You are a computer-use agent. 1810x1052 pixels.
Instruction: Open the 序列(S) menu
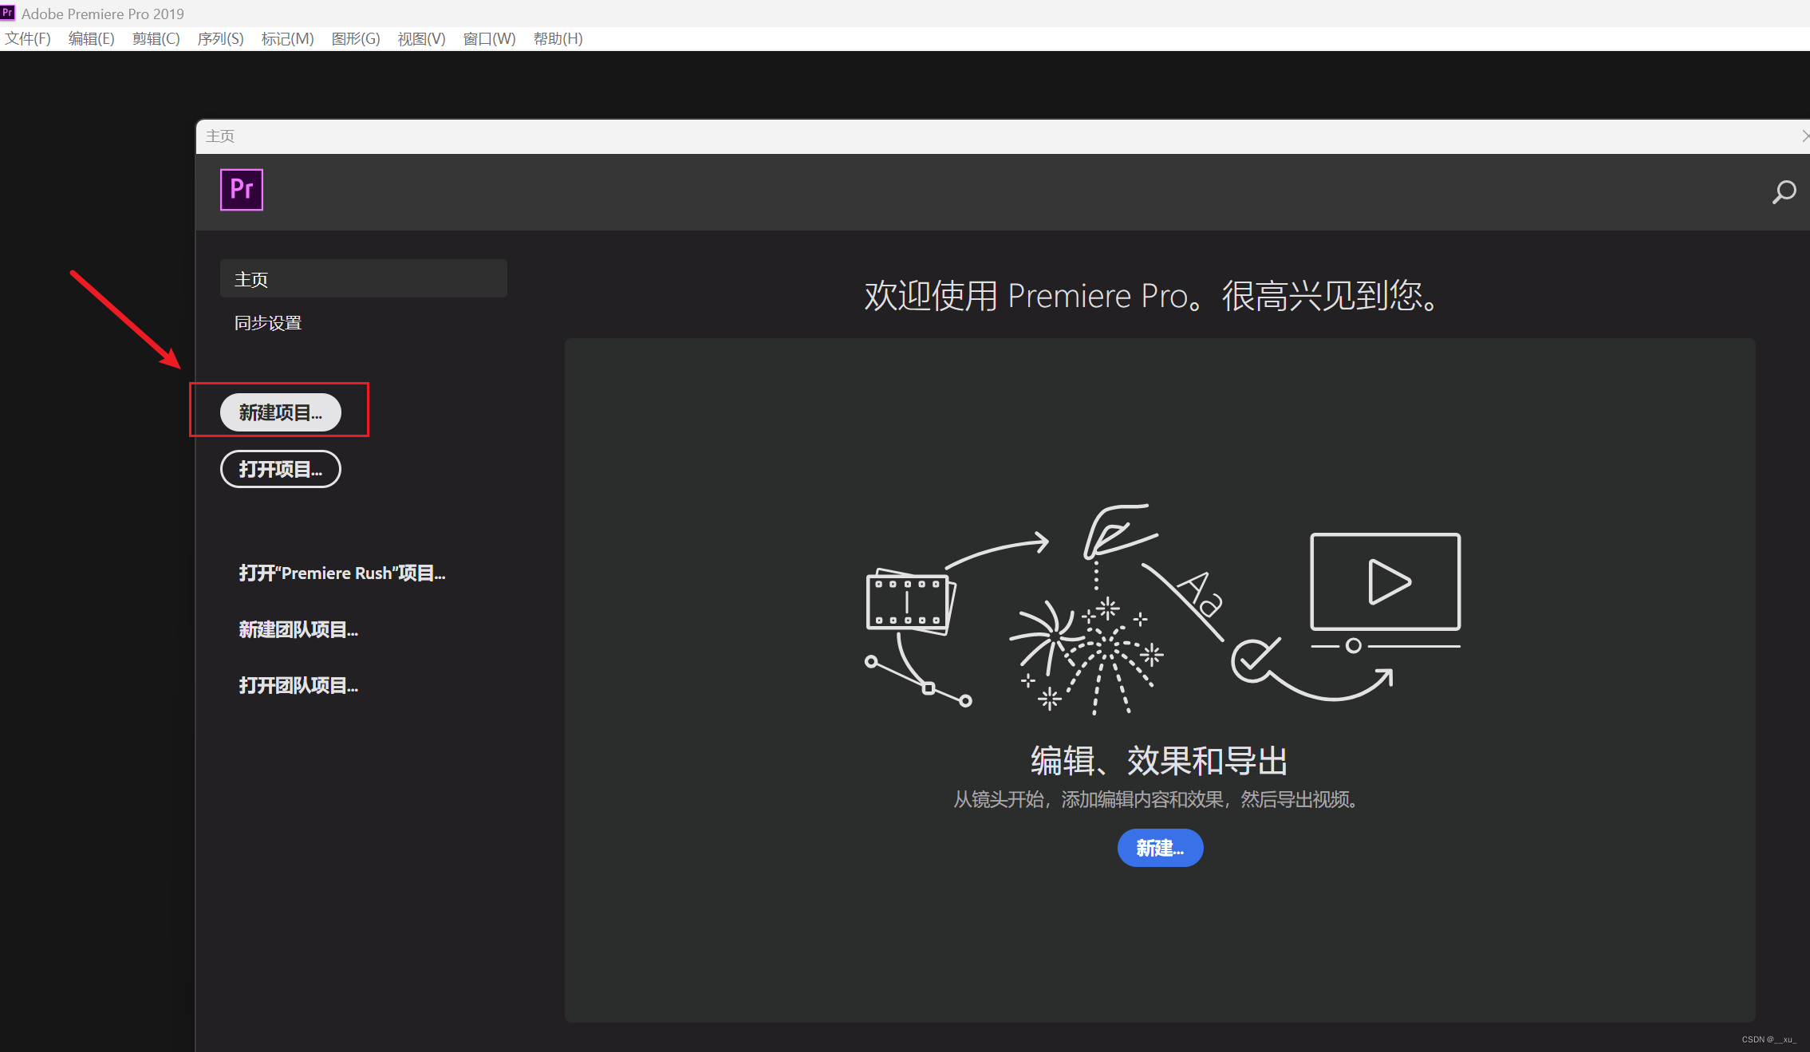pyautogui.click(x=221, y=39)
